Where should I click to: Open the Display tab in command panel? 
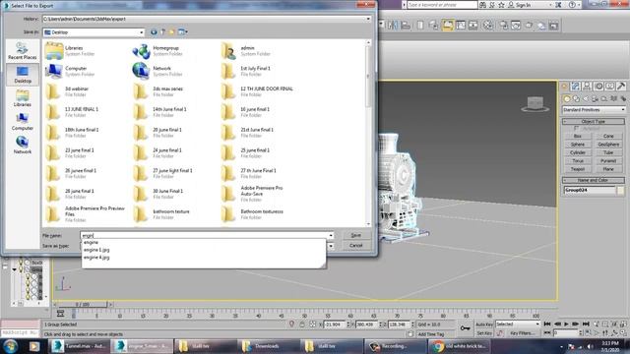click(610, 87)
